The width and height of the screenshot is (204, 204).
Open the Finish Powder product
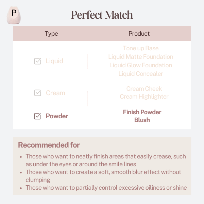tap(142, 112)
